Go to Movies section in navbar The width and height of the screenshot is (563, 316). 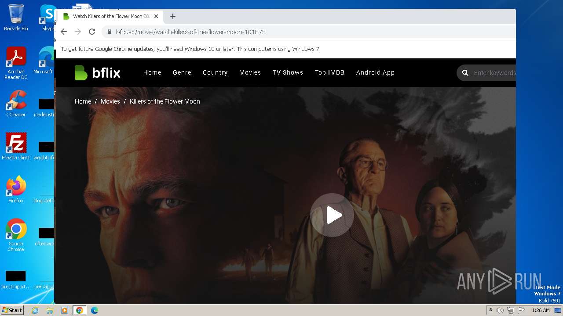(x=250, y=72)
